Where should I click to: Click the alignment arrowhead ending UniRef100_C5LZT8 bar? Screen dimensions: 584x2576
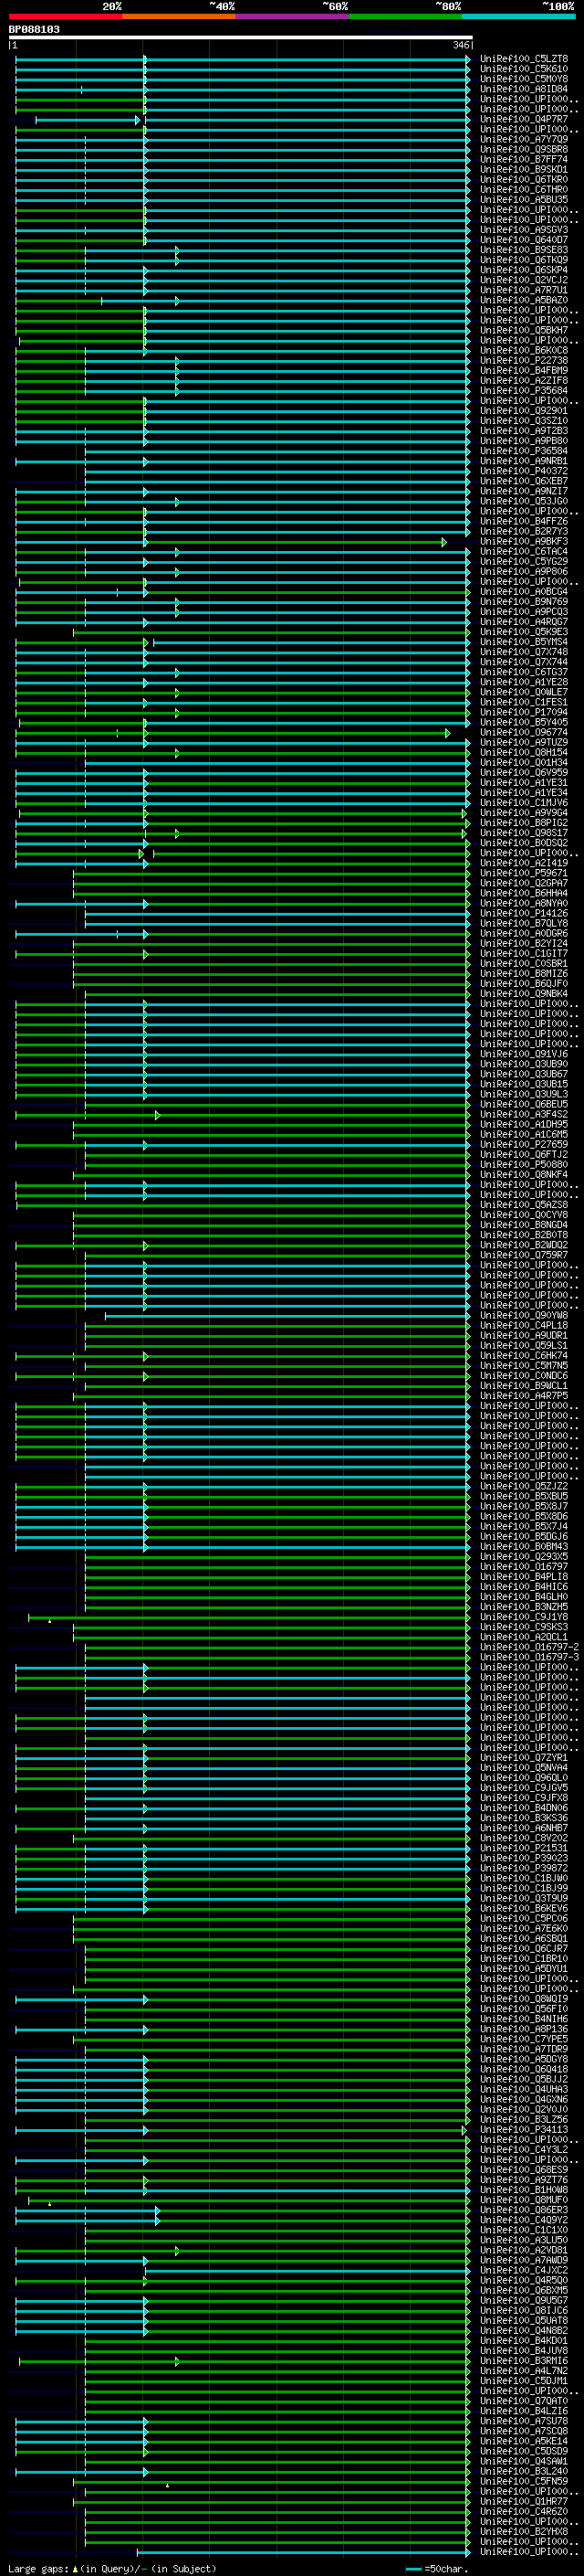click(x=467, y=59)
